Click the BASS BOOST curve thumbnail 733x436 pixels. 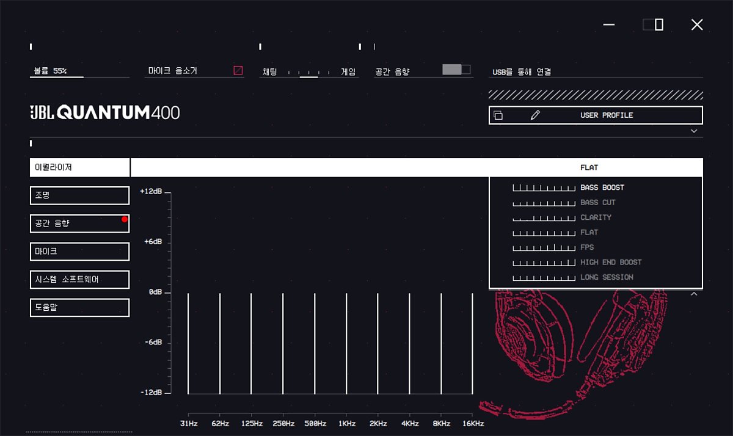(x=544, y=187)
